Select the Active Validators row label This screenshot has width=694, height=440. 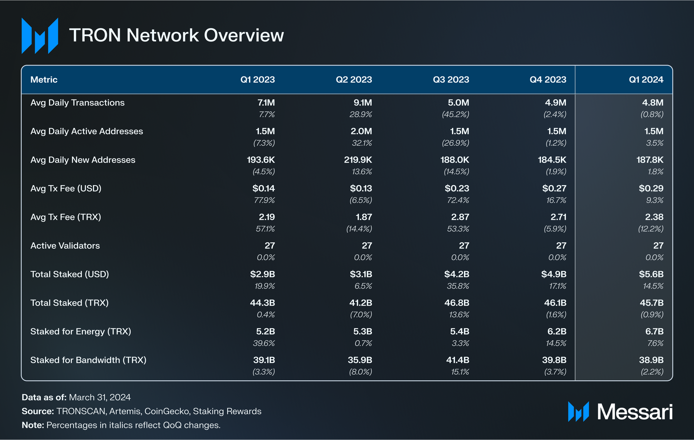[65, 246]
